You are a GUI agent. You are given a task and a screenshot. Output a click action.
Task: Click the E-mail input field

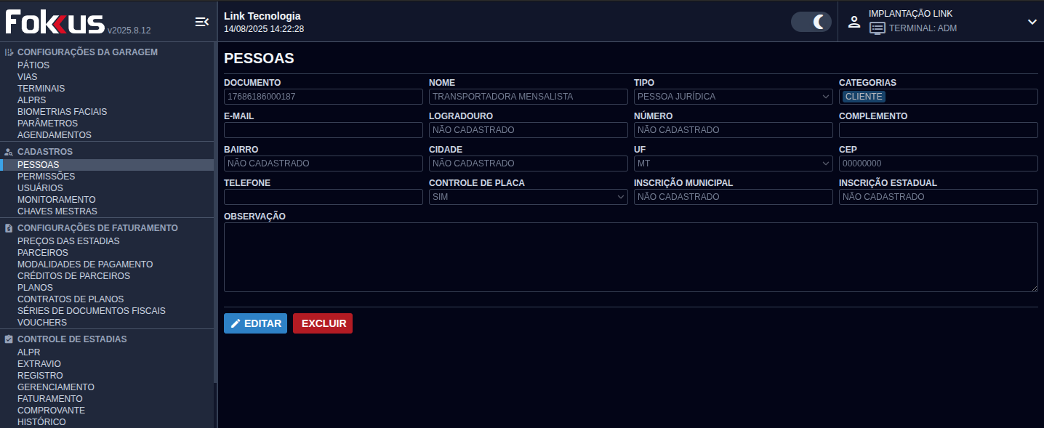coord(323,130)
